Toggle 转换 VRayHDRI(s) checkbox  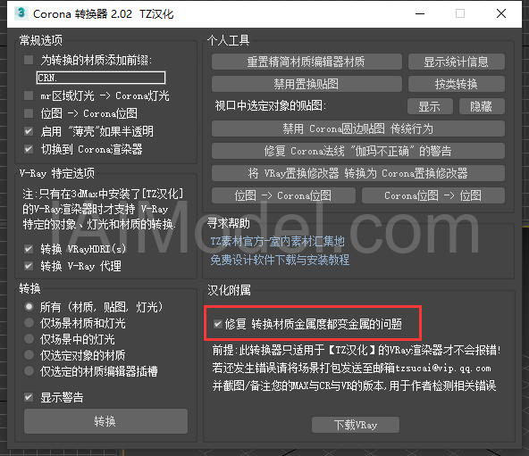29,249
